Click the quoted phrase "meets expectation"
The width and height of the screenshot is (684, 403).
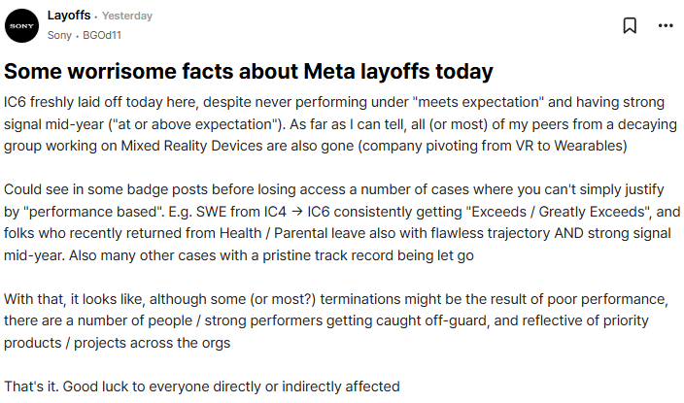(481, 102)
